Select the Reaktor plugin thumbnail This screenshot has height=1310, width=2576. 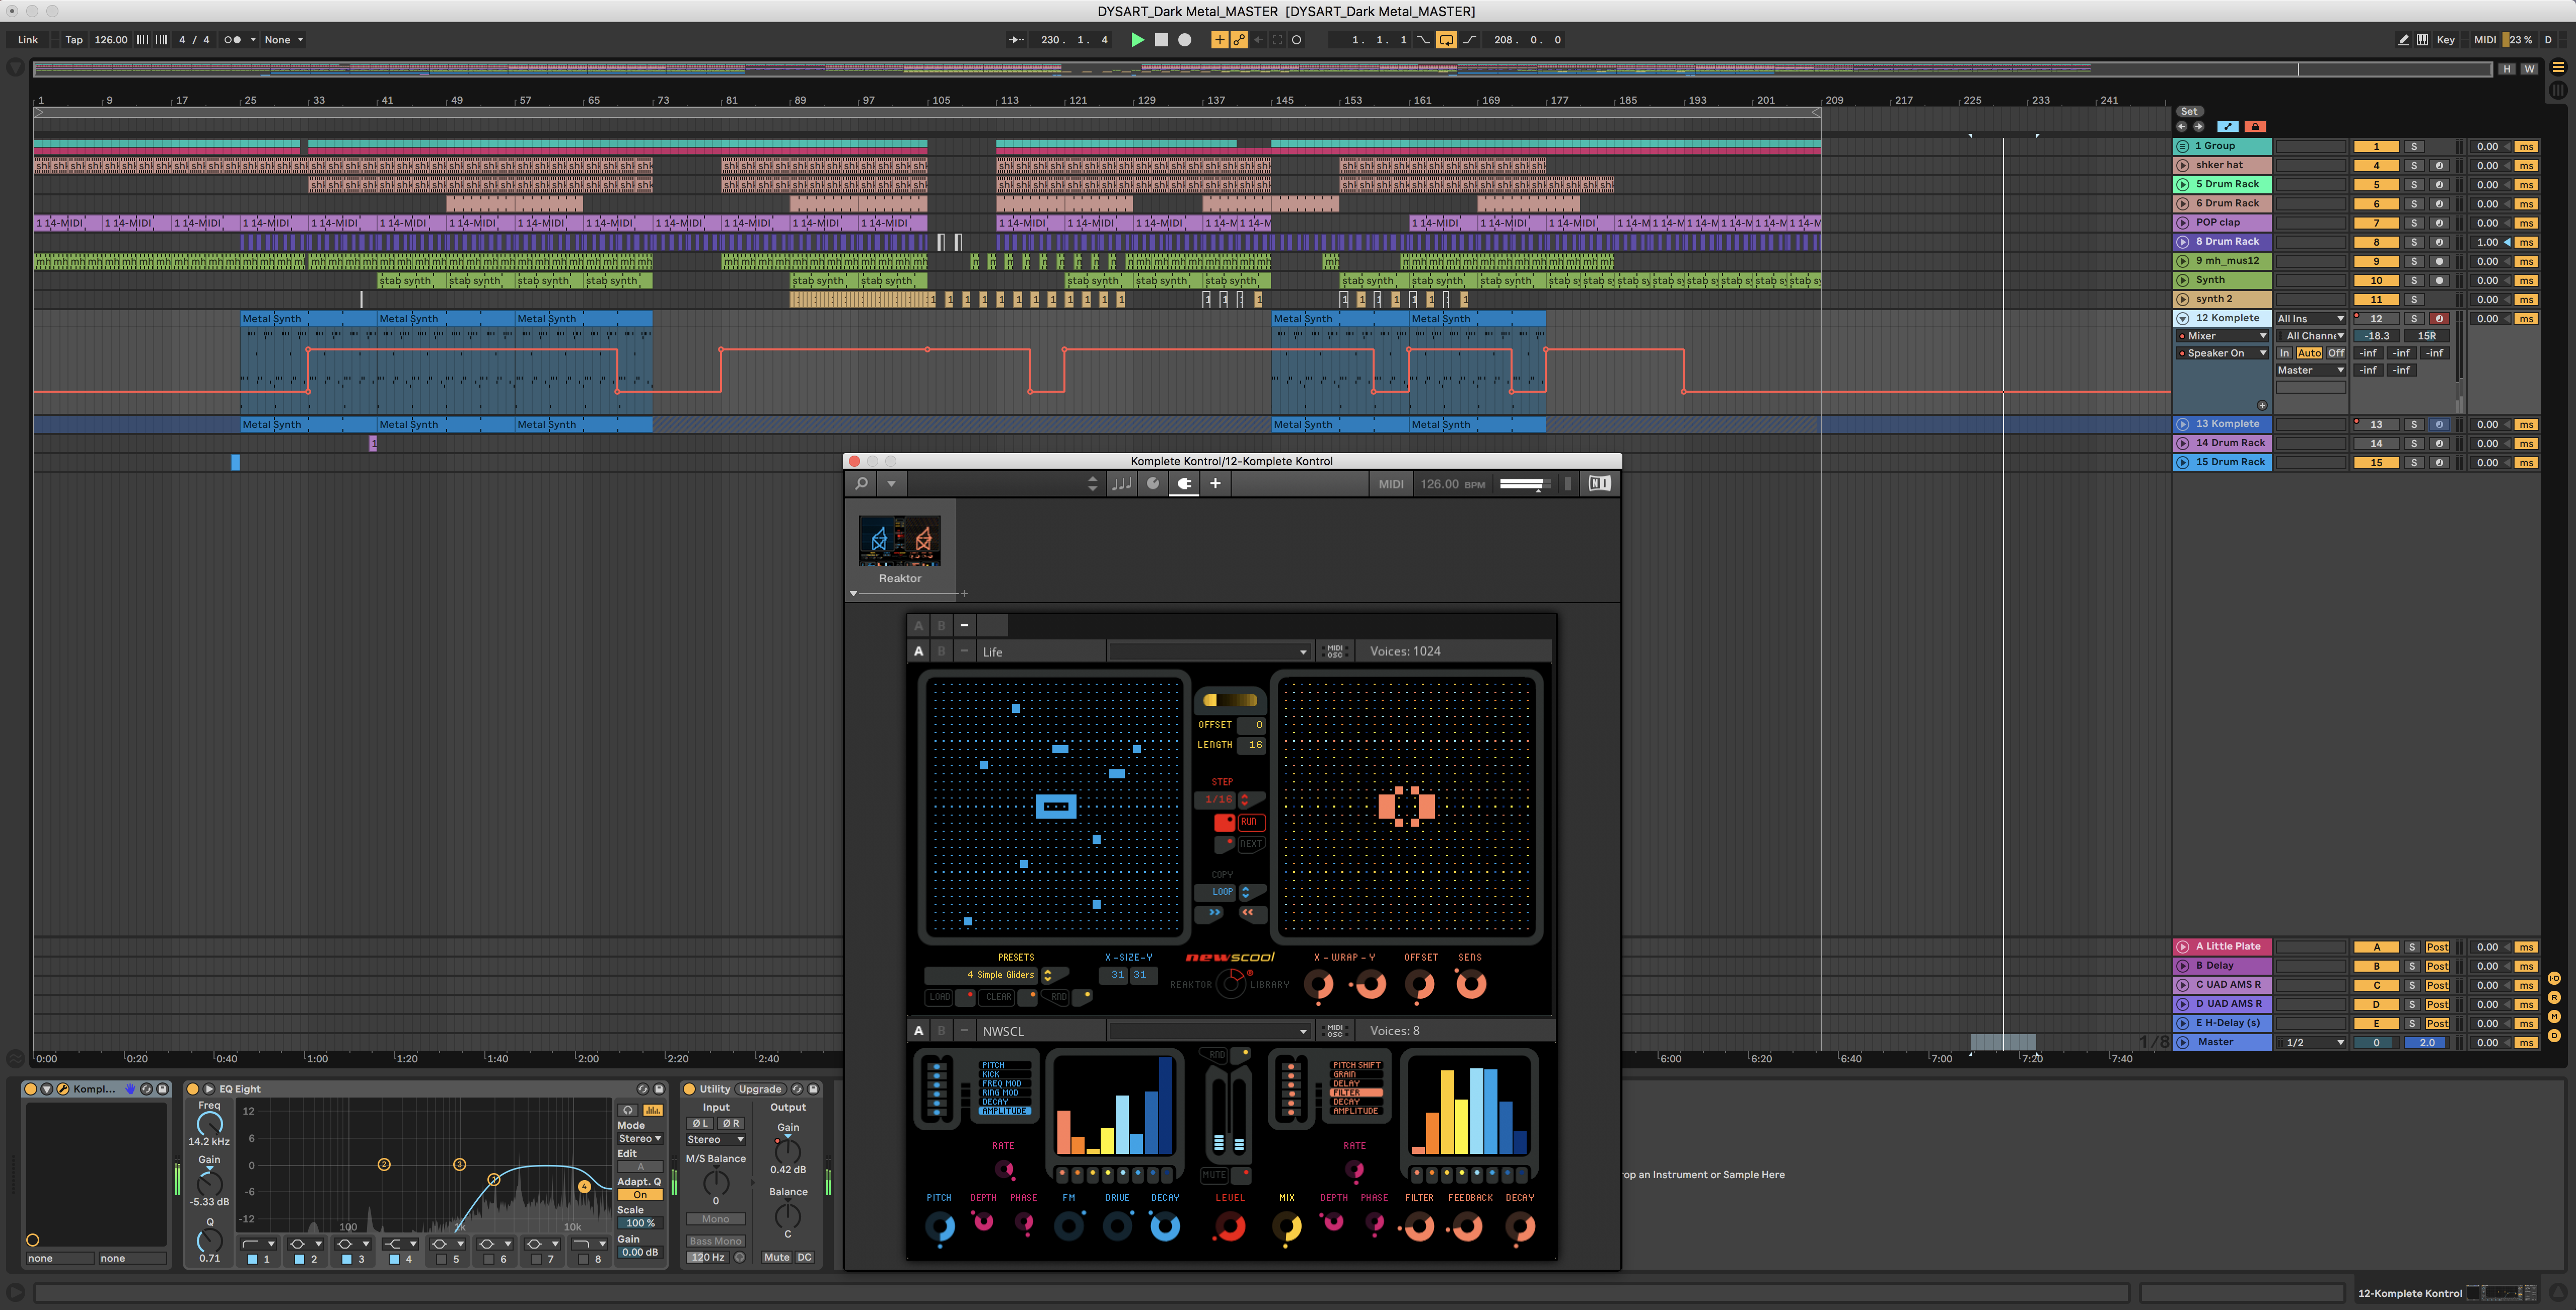point(899,541)
